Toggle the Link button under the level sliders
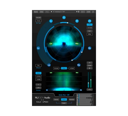The image size is (128, 116). tap(90, 90)
